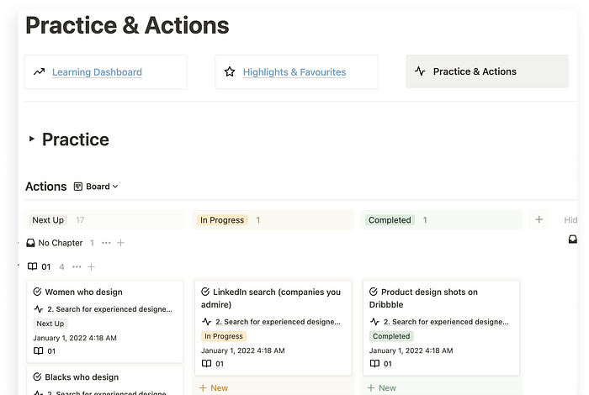This screenshot has height=395, width=589.
Task: Expand the Practice toggle heading
Action: tap(32, 140)
